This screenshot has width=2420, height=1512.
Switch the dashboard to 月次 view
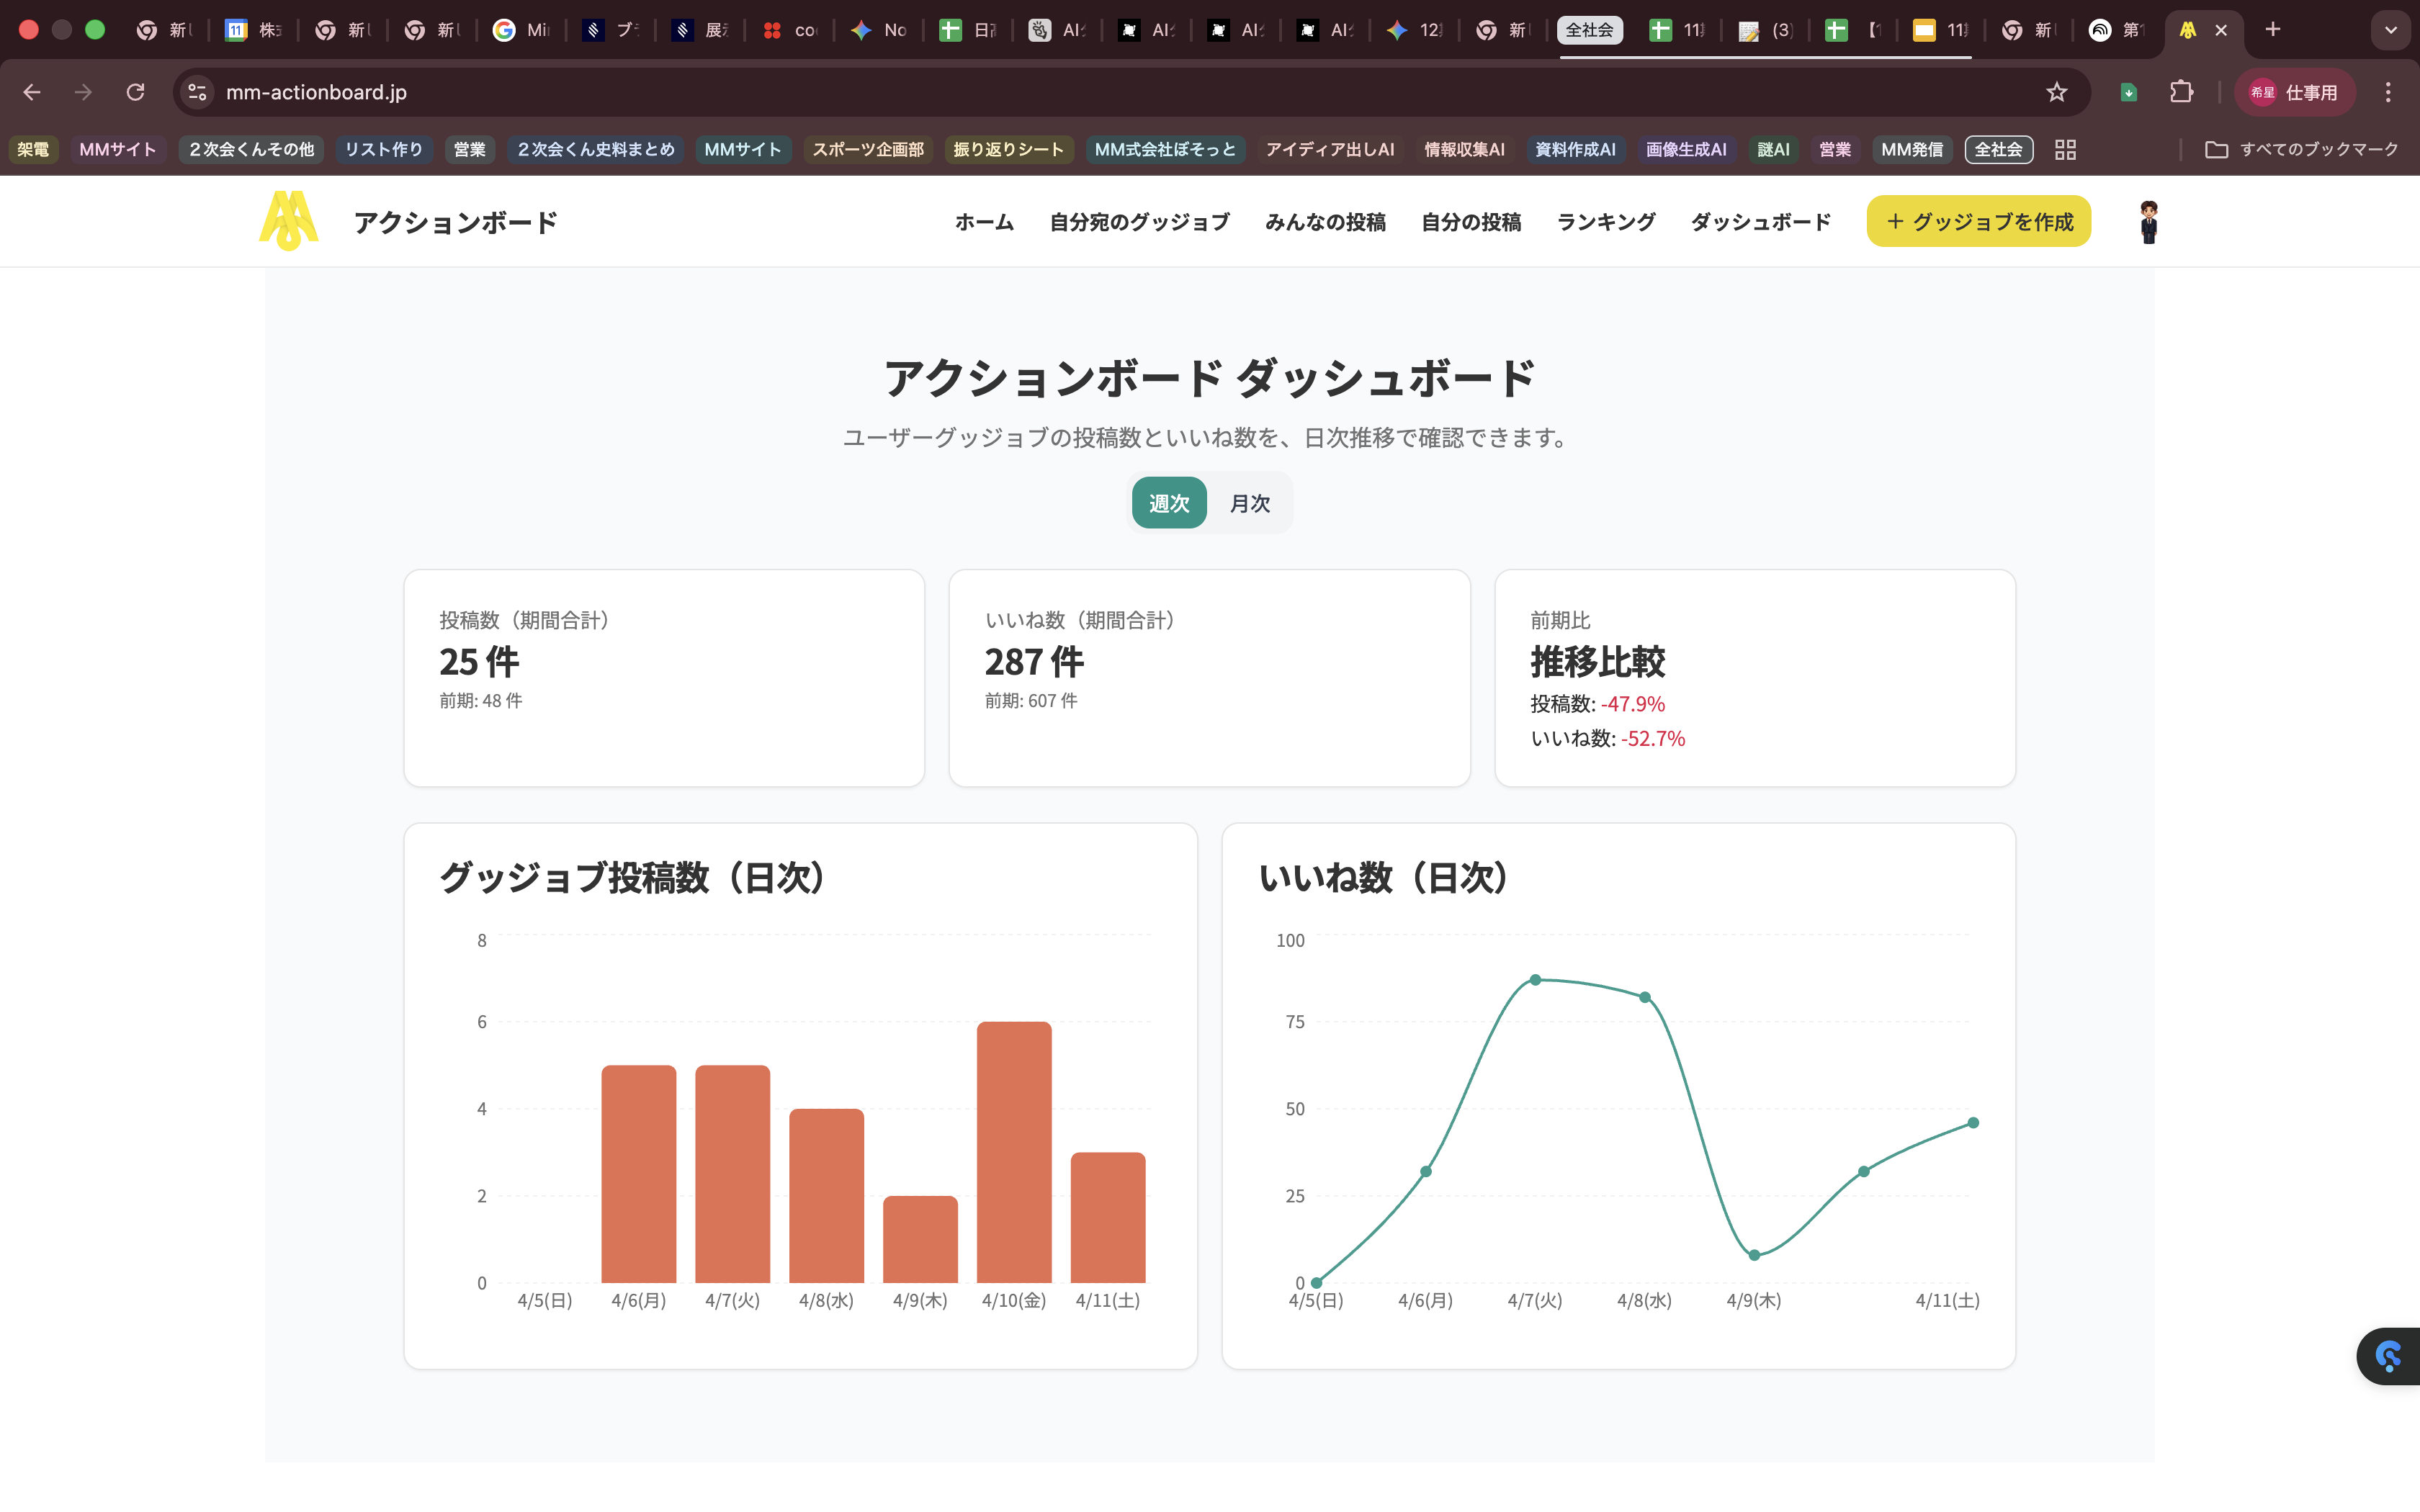point(1248,503)
